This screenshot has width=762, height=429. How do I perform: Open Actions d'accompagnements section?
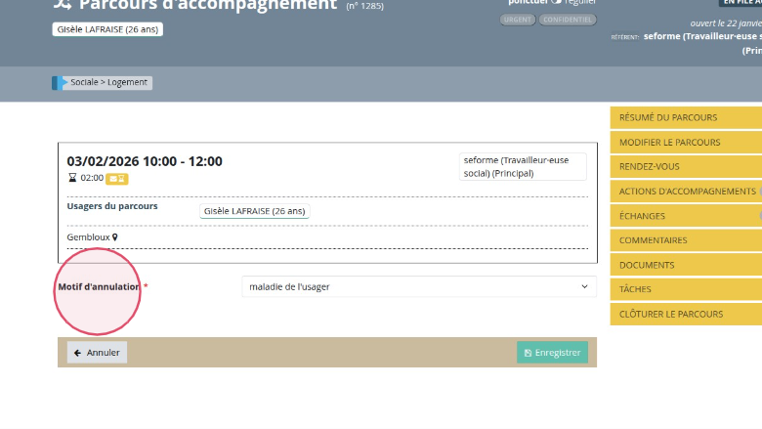point(684,192)
